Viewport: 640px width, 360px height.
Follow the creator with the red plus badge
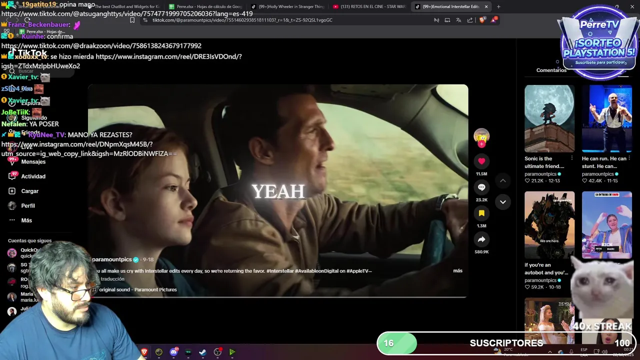click(x=481, y=144)
